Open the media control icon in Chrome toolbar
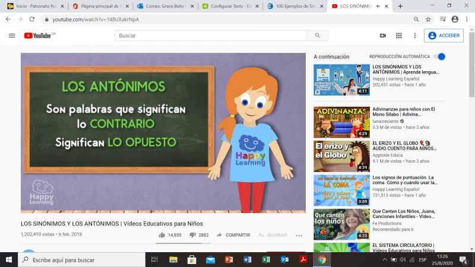Screen dimensions: 475x267 tap(442, 19)
